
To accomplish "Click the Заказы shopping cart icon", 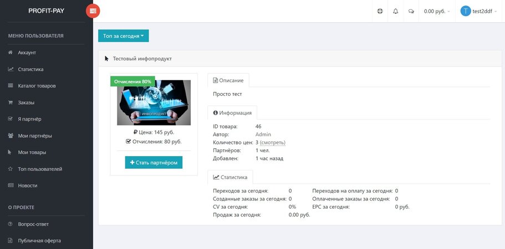I will coord(11,102).
